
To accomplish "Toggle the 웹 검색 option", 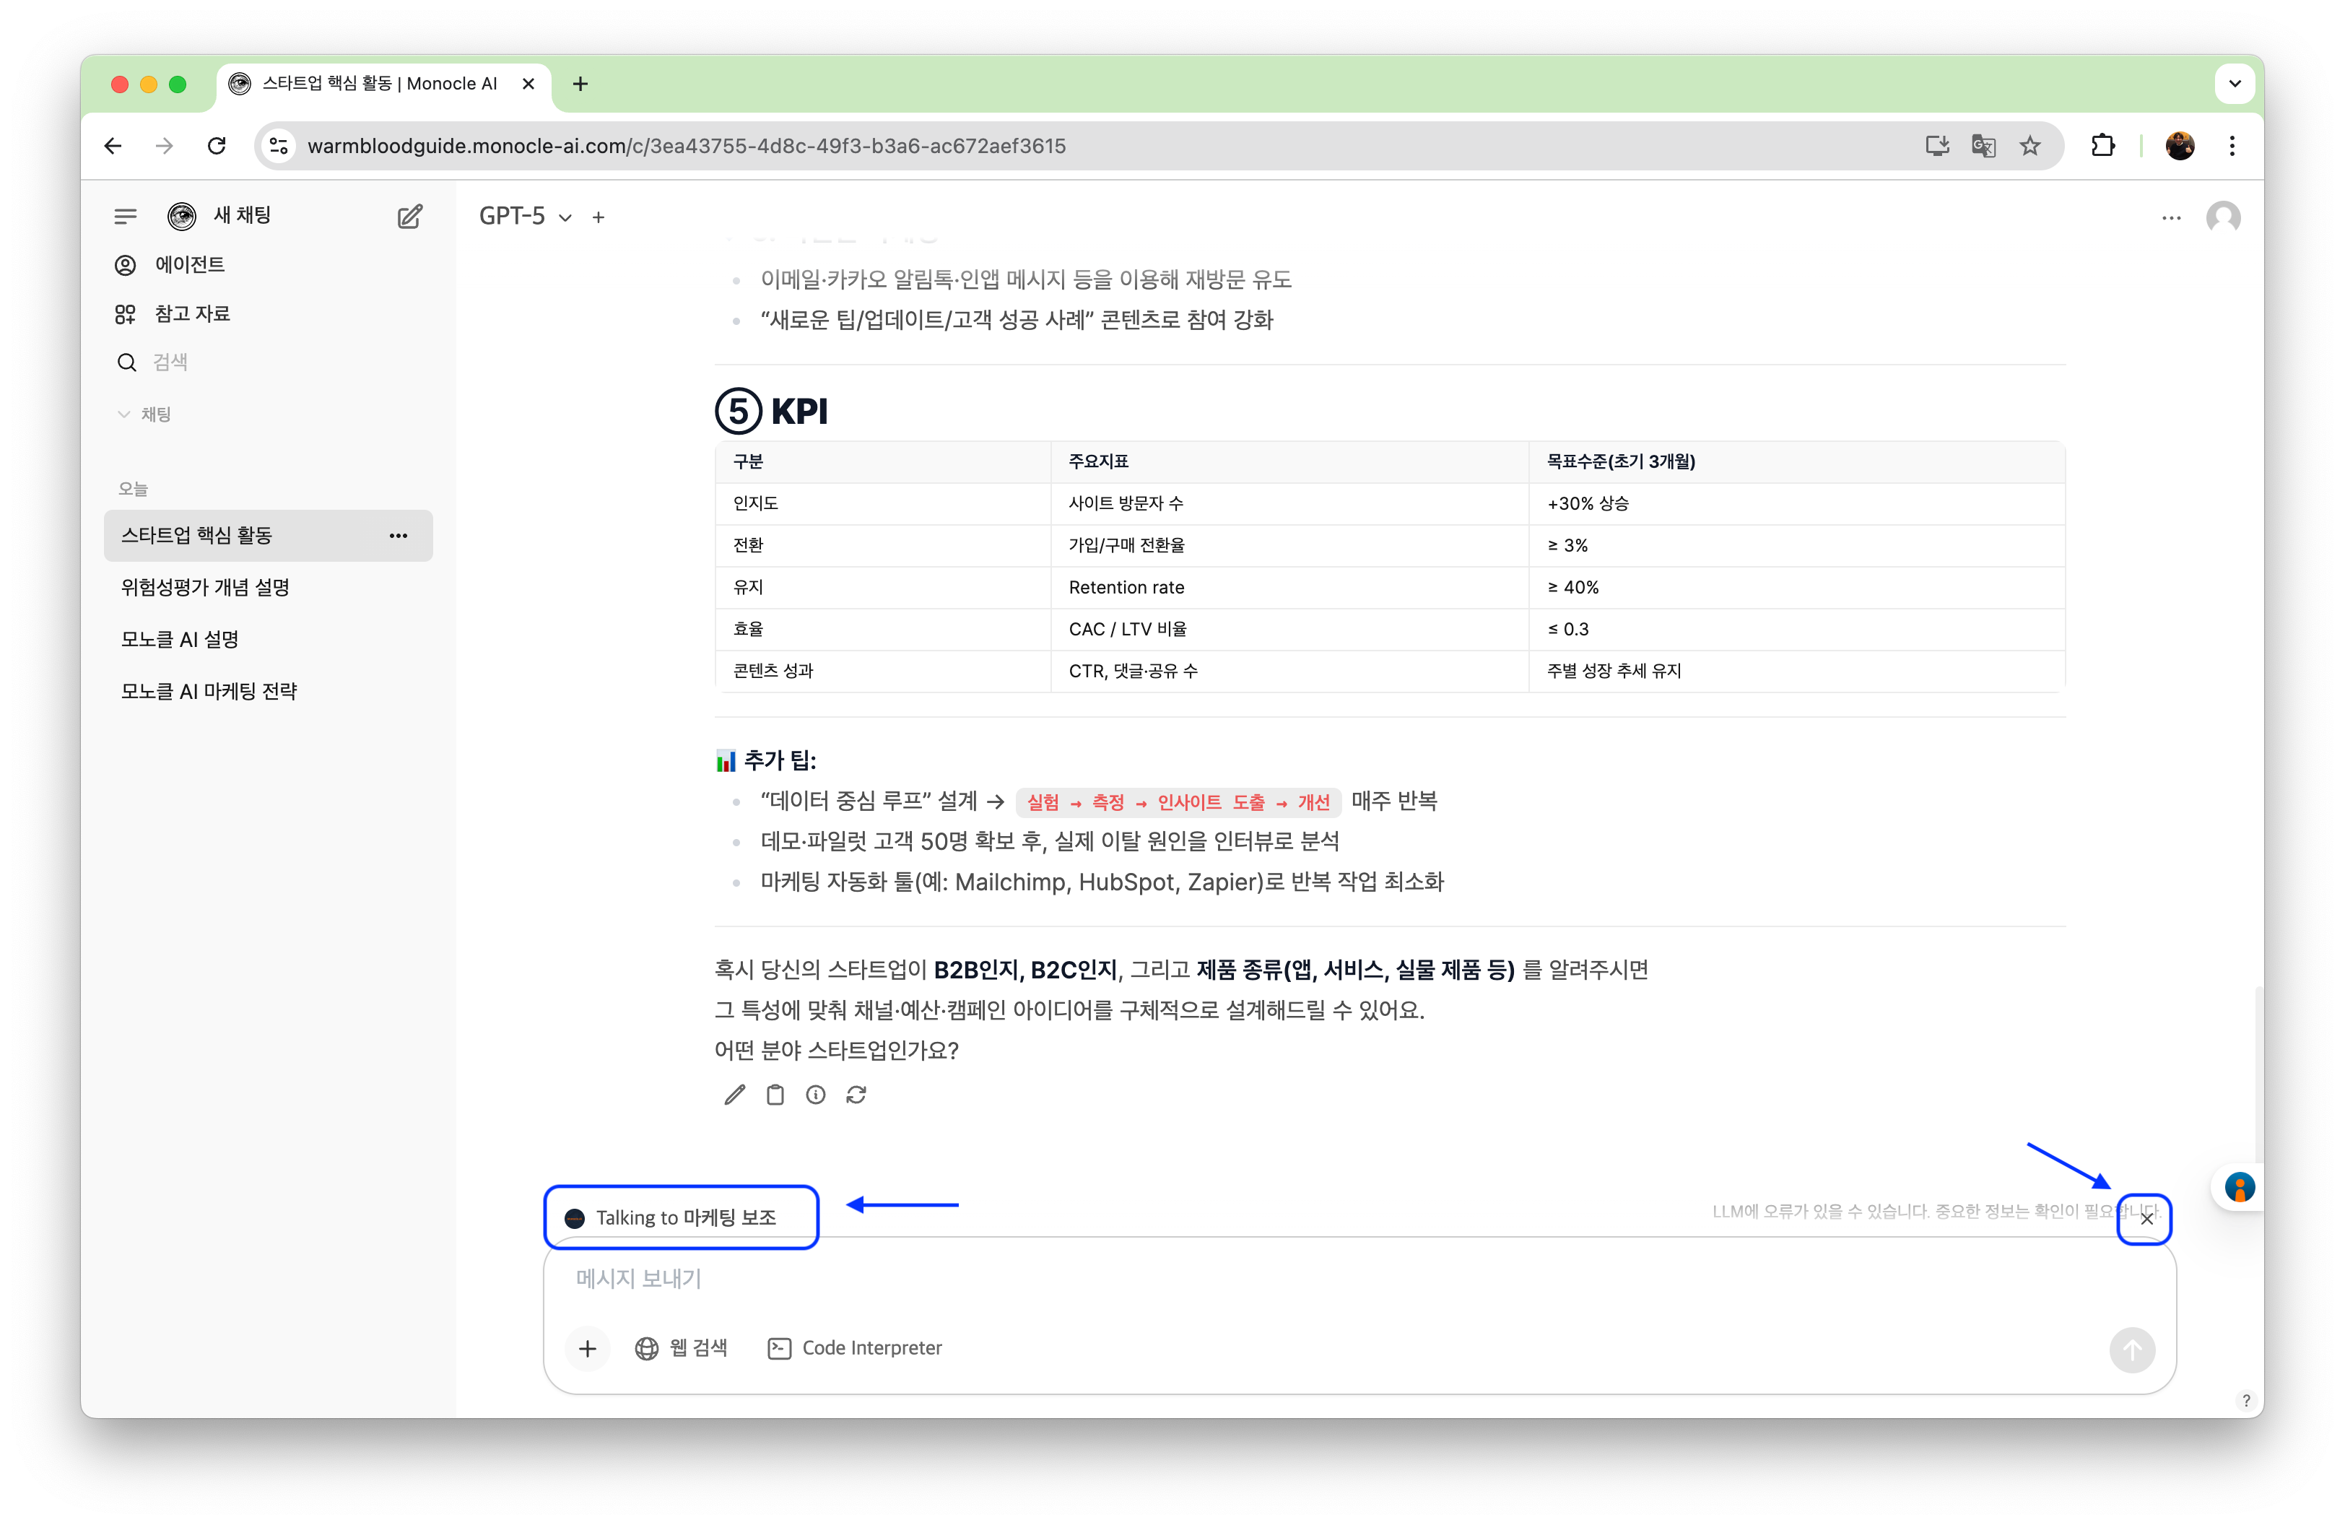I will (x=682, y=1349).
